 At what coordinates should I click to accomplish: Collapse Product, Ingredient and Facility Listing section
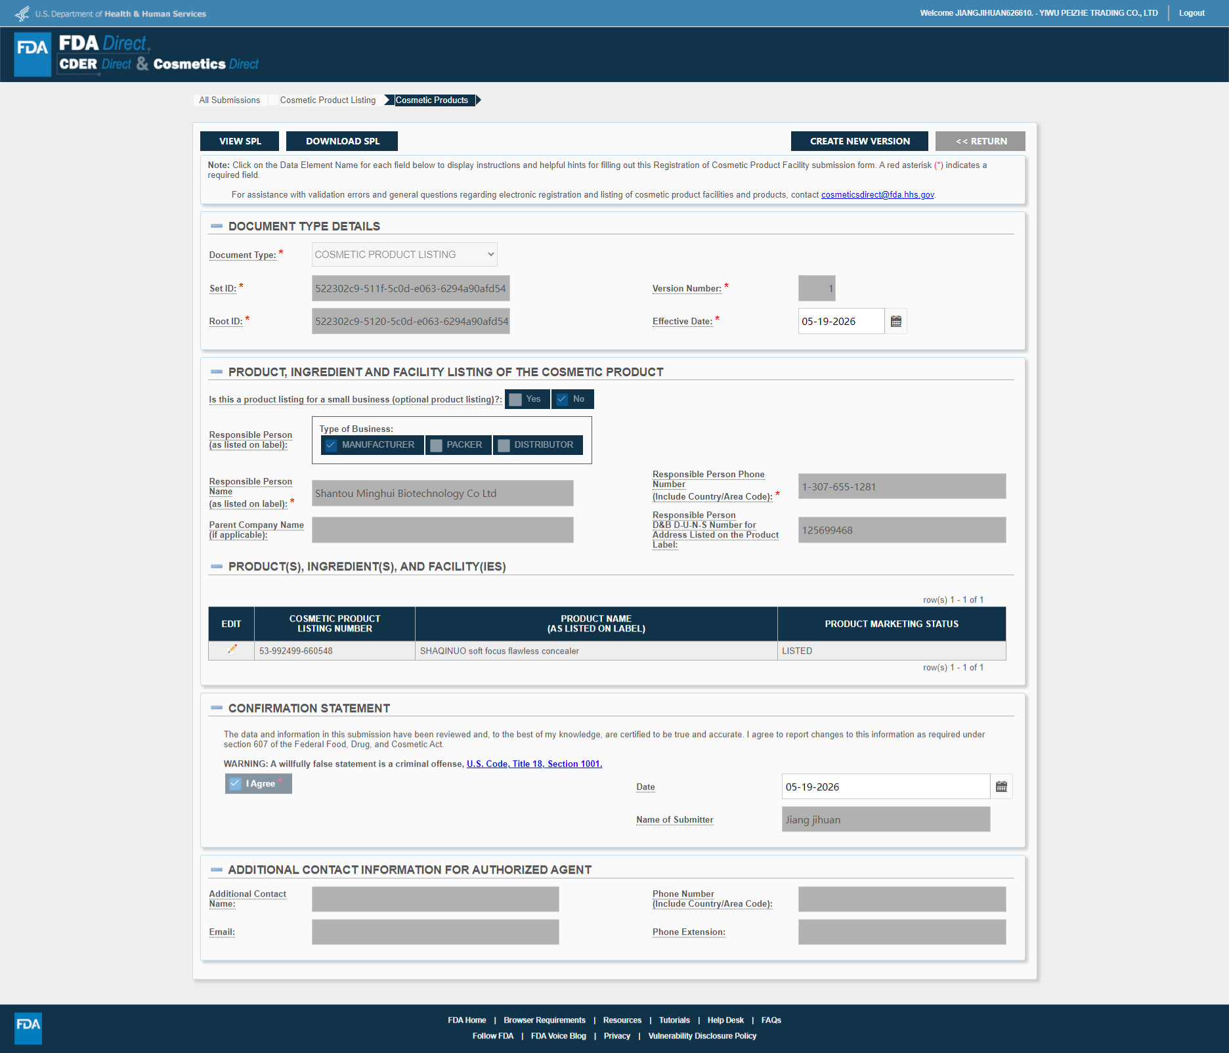point(217,372)
